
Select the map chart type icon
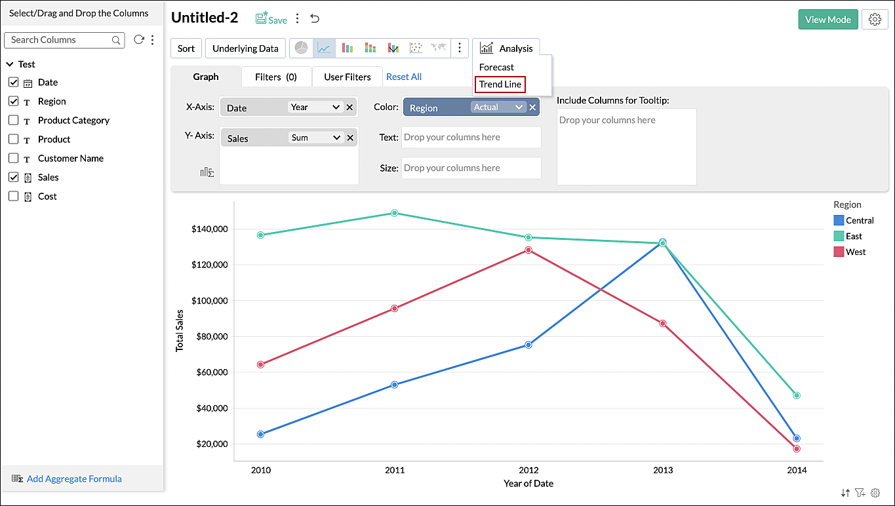tap(438, 48)
